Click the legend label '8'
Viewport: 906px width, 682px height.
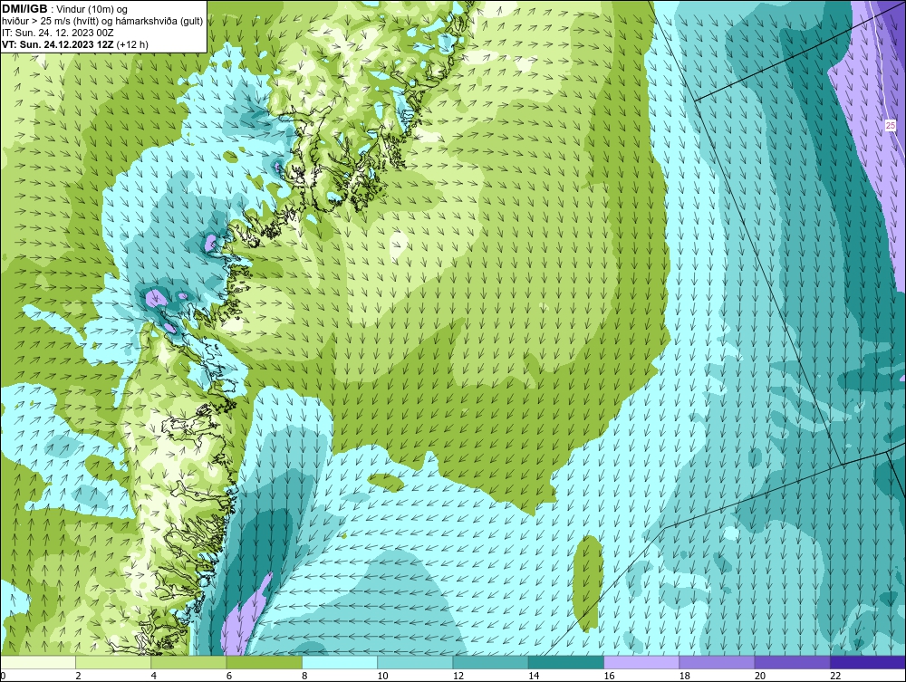click(x=304, y=676)
